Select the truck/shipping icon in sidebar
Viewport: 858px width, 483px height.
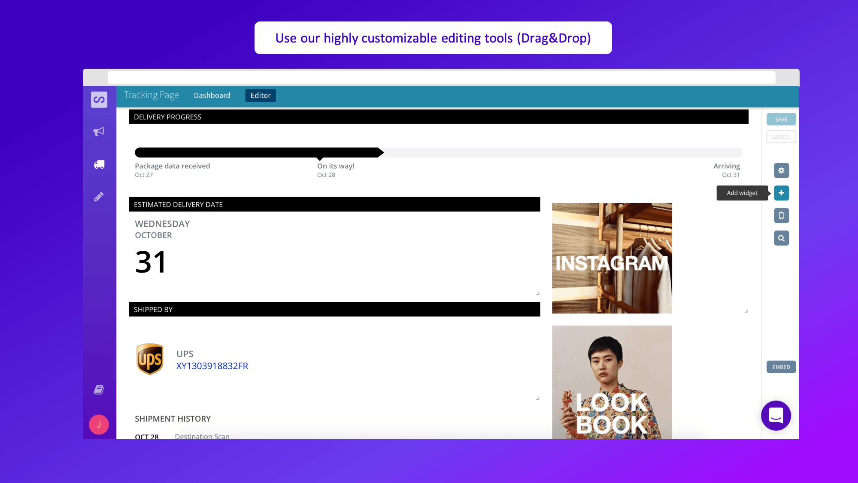point(98,164)
